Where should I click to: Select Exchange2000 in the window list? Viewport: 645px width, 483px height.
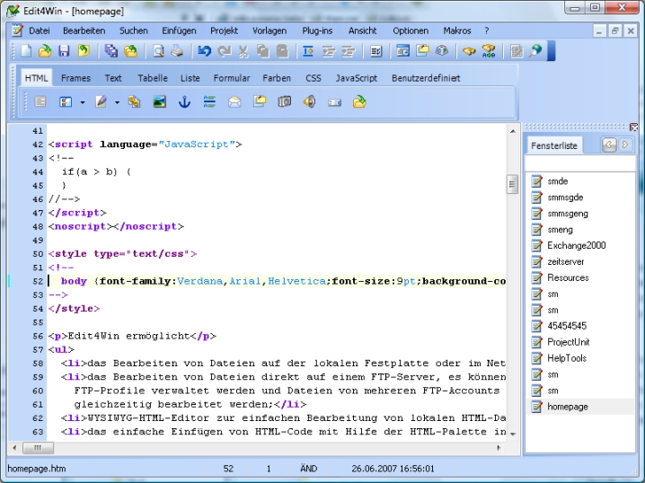(x=576, y=245)
